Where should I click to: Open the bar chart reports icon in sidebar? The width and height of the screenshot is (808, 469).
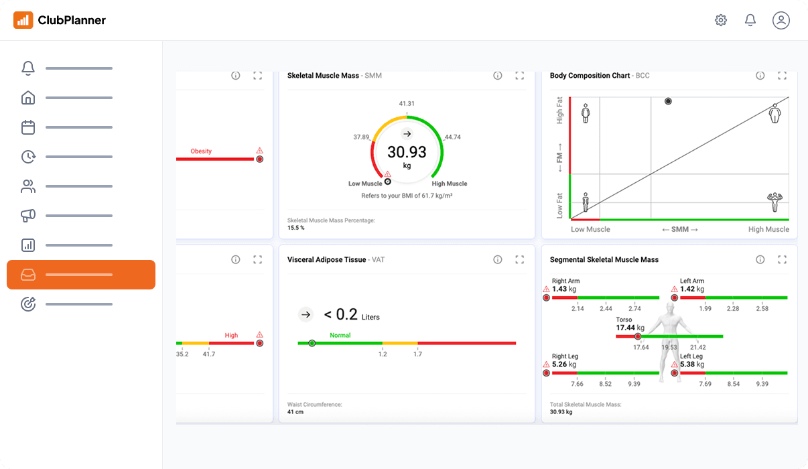pyautogui.click(x=28, y=245)
